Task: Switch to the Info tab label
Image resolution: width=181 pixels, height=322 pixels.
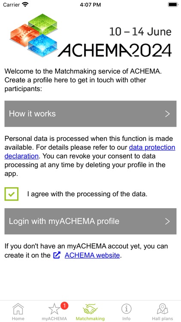Action: point(127,319)
